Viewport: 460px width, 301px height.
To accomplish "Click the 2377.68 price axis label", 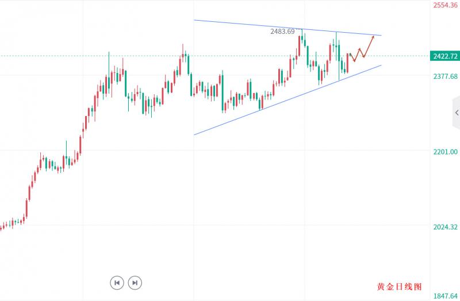I will (446, 76).
